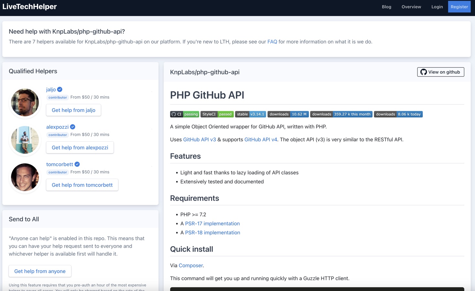
Task: Click Get help from alexpozzi
Action: point(80,147)
